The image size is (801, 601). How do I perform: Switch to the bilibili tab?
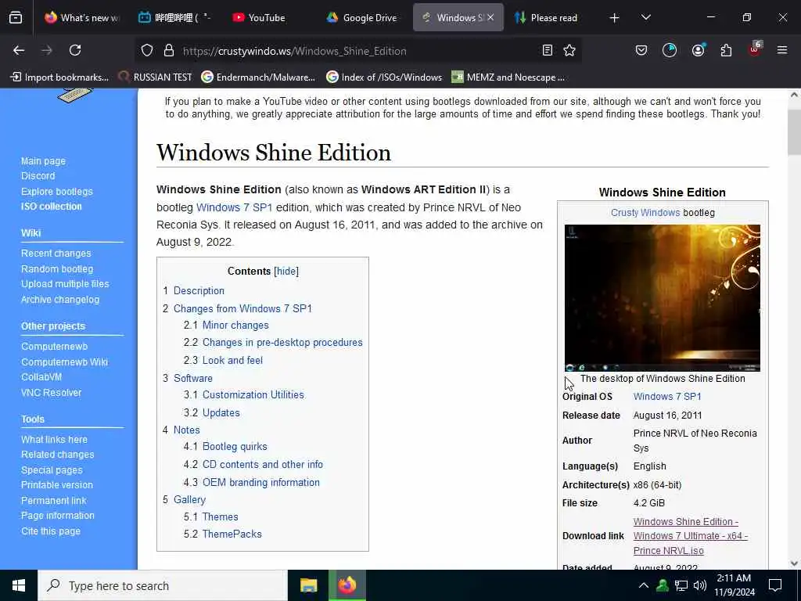[x=174, y=18]
